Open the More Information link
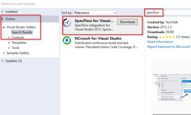This screenshot has width=191, height=115. (160, 42)
